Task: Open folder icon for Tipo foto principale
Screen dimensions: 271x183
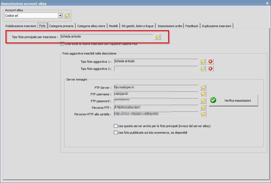Action: pyautogui.click(x=158, y=37)
